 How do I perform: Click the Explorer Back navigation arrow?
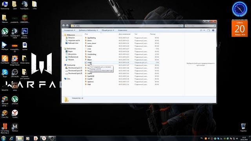point(64,26)
